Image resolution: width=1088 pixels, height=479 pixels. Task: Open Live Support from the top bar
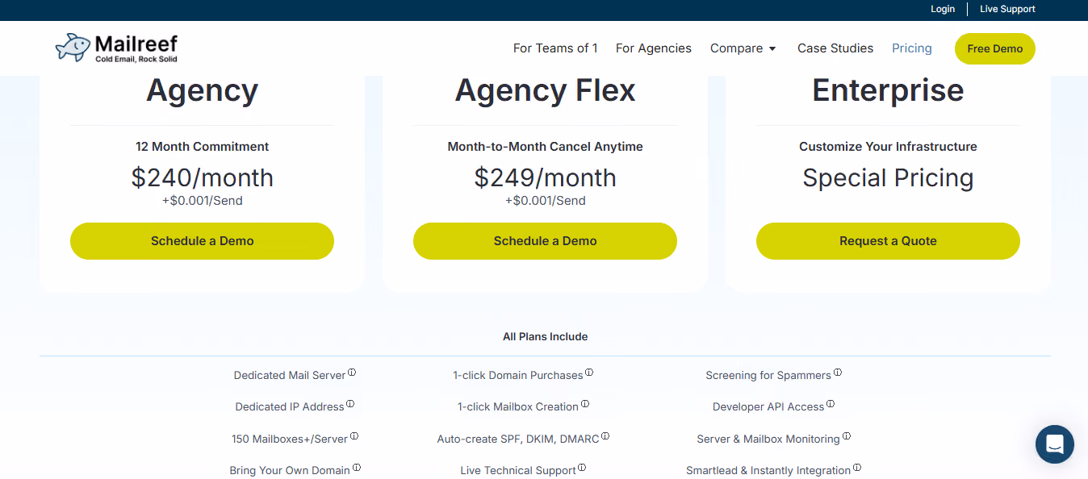coord(1007,9)
